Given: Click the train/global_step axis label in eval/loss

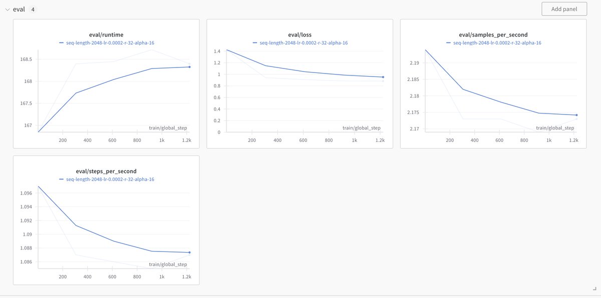Looking at the screenshot, I should 362,128.
